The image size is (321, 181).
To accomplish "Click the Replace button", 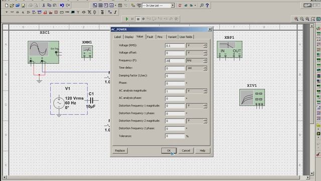I will tap(120, 150).
